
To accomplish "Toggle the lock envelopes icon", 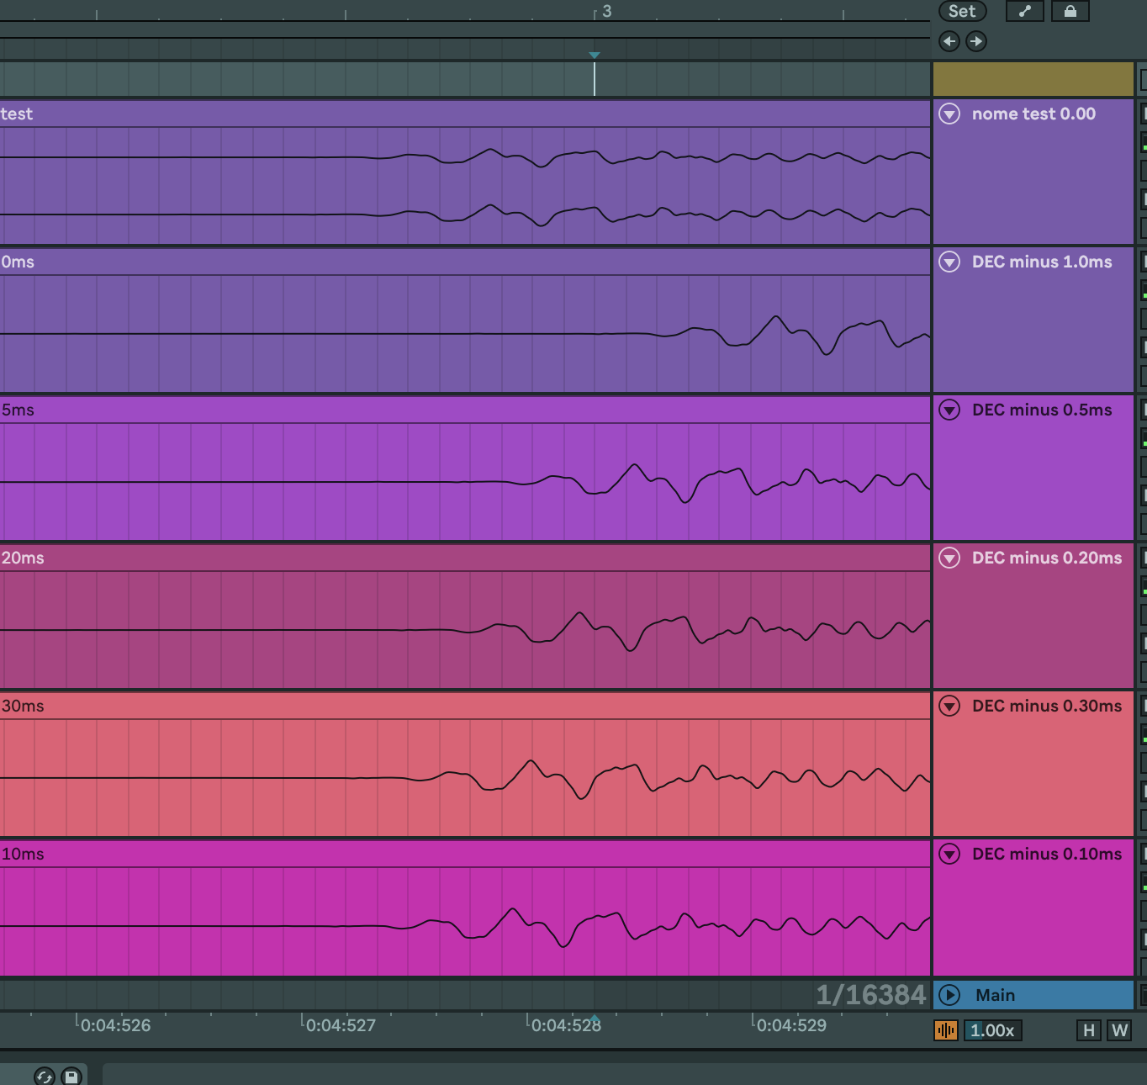I will pos(1070,11).
